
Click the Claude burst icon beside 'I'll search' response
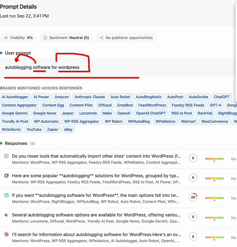point(6,234)
